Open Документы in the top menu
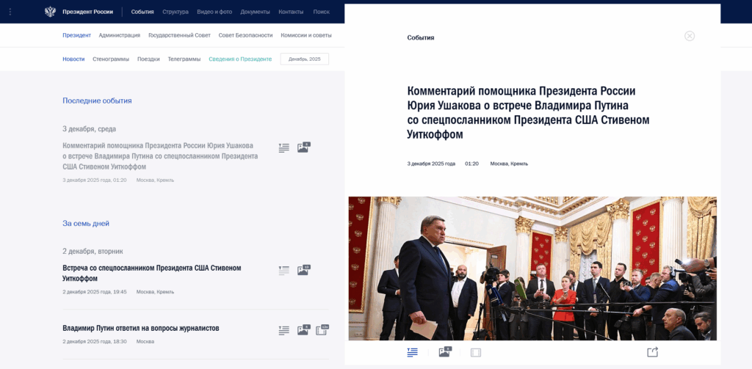Viewport: 752px width, 369px height. click(255, 12)
